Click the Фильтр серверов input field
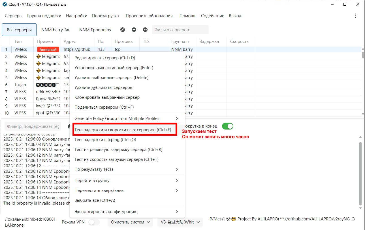 point(180,30)
